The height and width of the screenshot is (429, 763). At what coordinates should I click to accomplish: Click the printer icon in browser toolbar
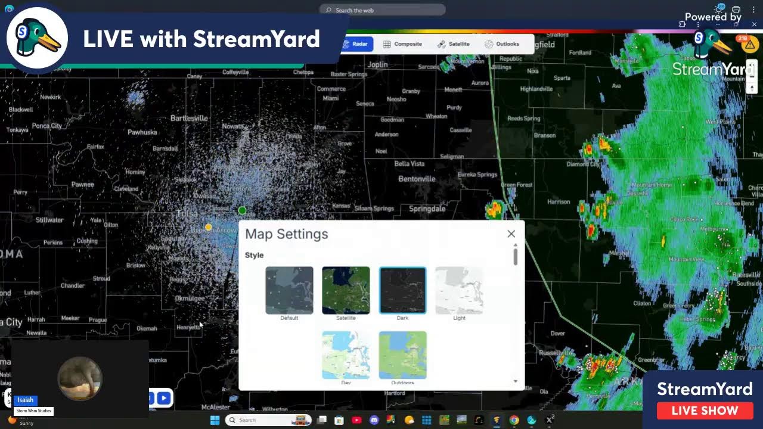736,10
